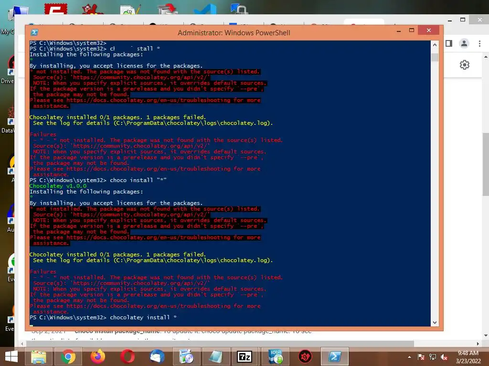The height and width of the screenshot is (366, 489).
Task: Open the Windows Start button
Action: point(11,356)
